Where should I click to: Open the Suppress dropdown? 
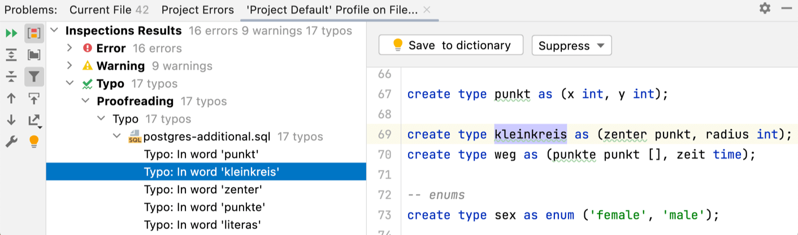[x=571, y=46]
